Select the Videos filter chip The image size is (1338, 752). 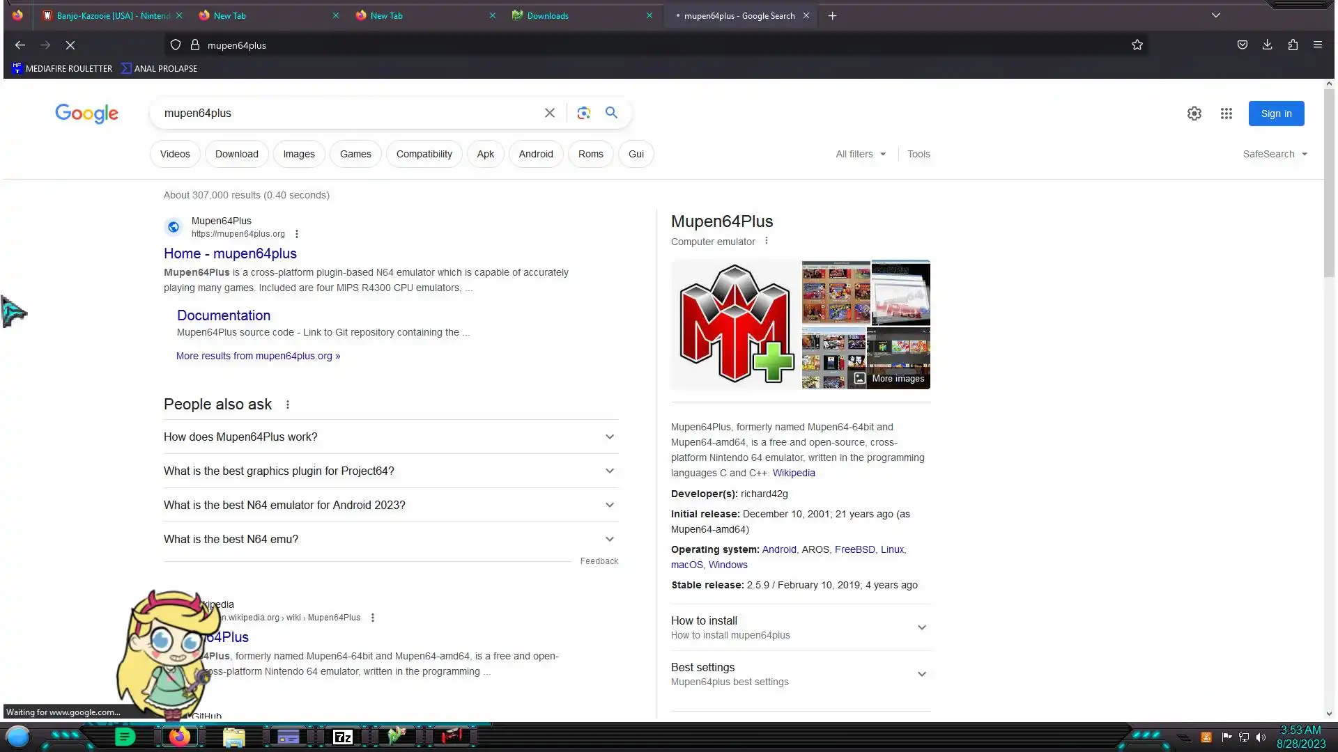coord(174,154)
